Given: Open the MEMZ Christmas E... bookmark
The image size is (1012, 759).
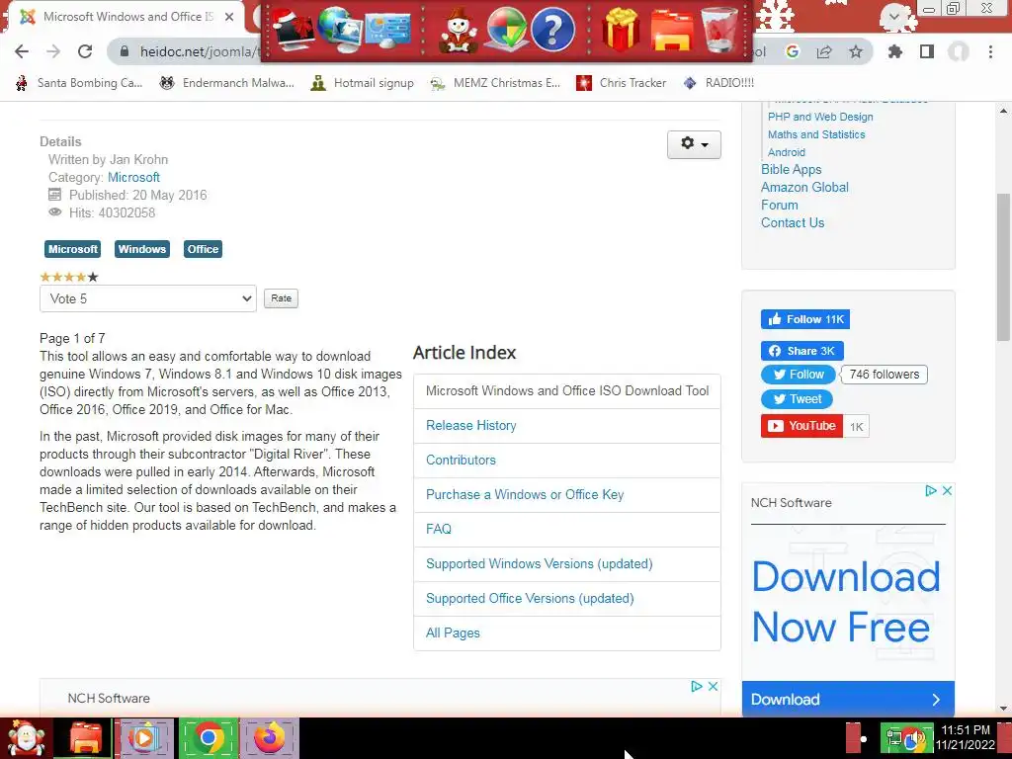Looking at the screenshot, I should pos(495,83).
